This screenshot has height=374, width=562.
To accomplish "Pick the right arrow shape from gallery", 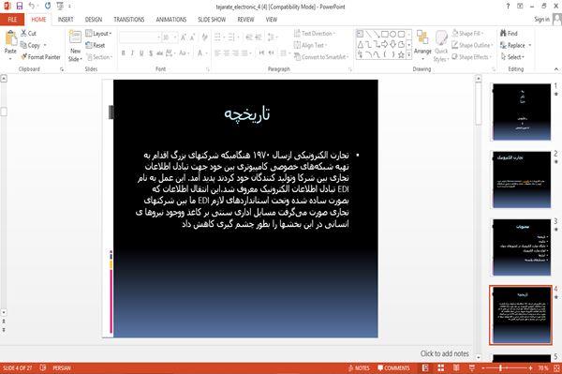I will 385,44.
